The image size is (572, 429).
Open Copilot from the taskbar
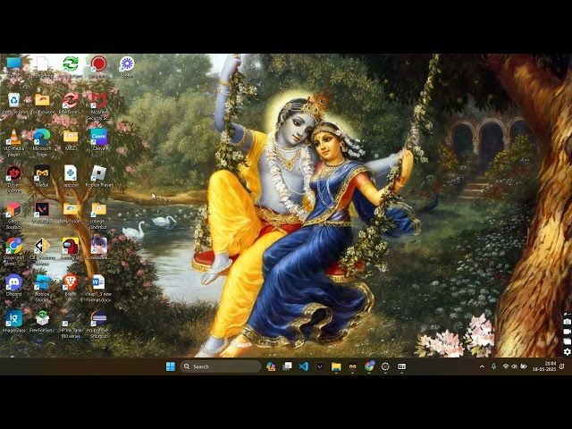271,366
